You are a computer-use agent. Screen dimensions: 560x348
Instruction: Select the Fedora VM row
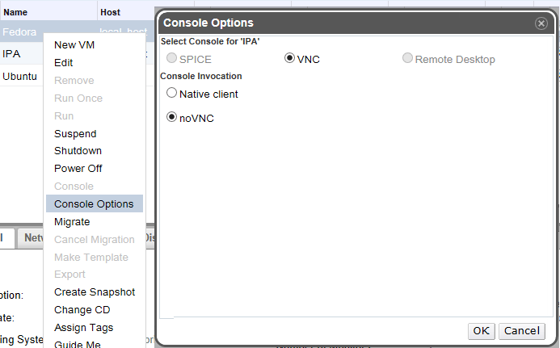point(19,32)
